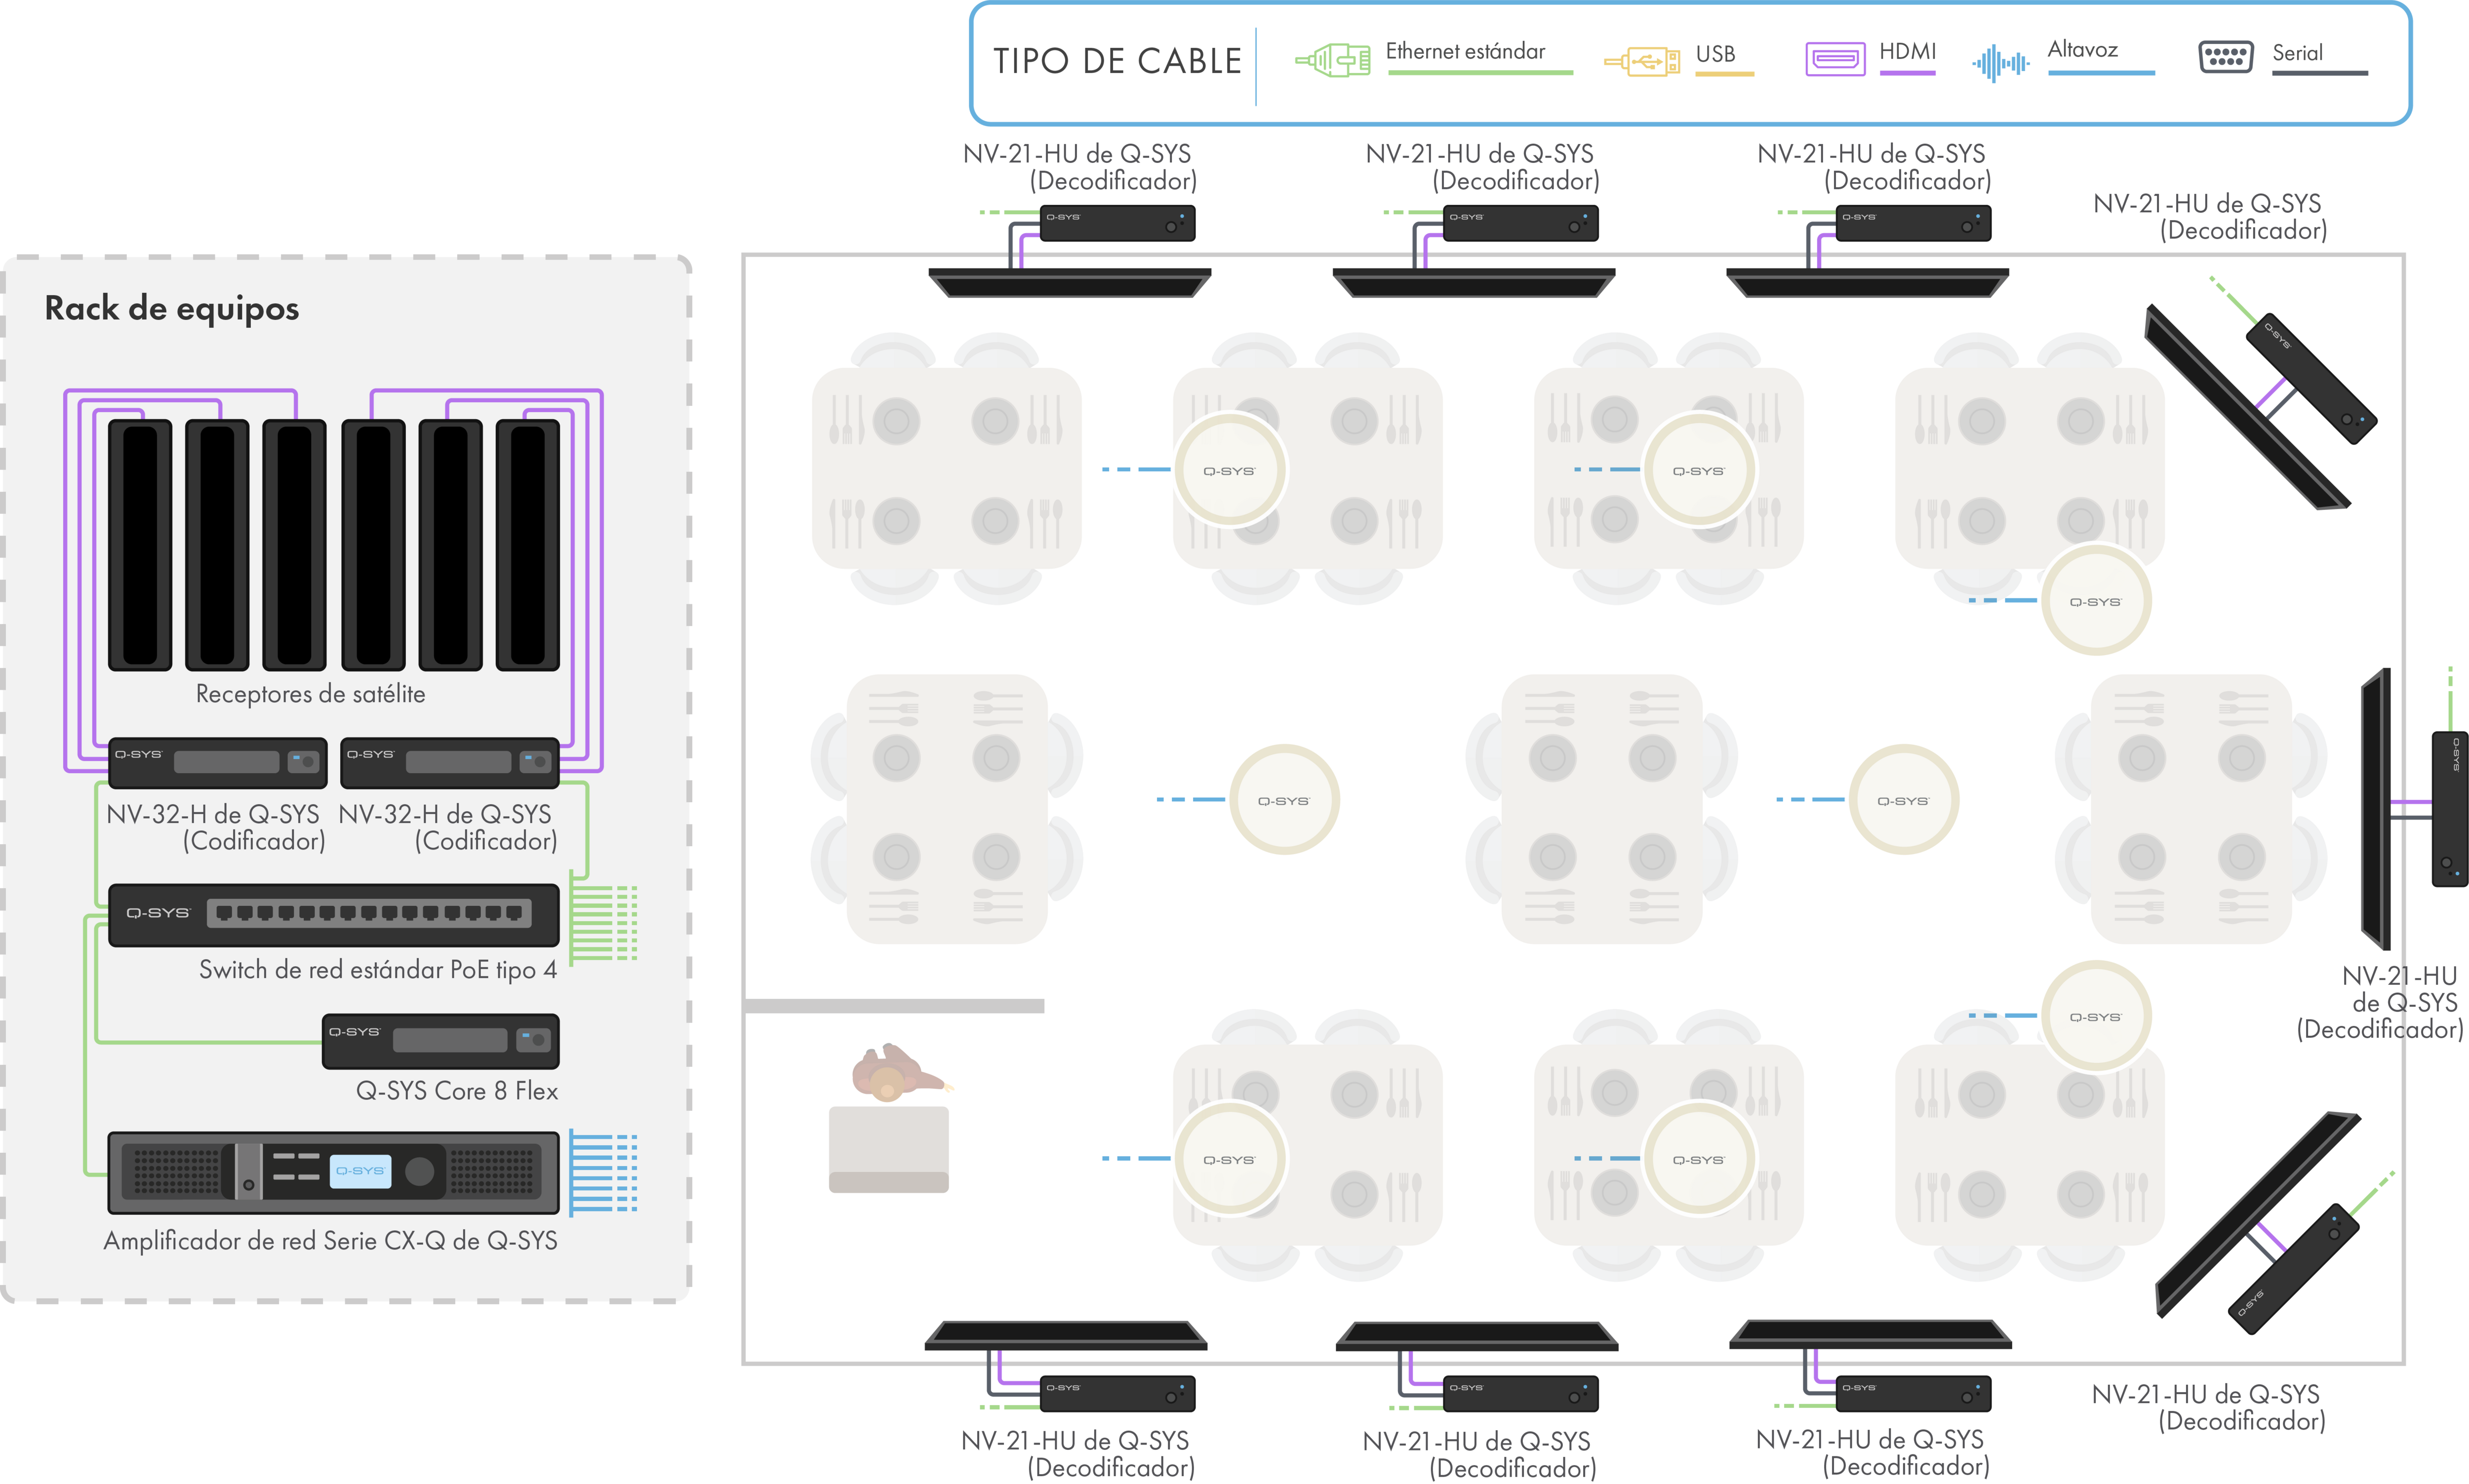
Task: Click the 'Ethernet estándar' legend label
Action: point(1465,51)
